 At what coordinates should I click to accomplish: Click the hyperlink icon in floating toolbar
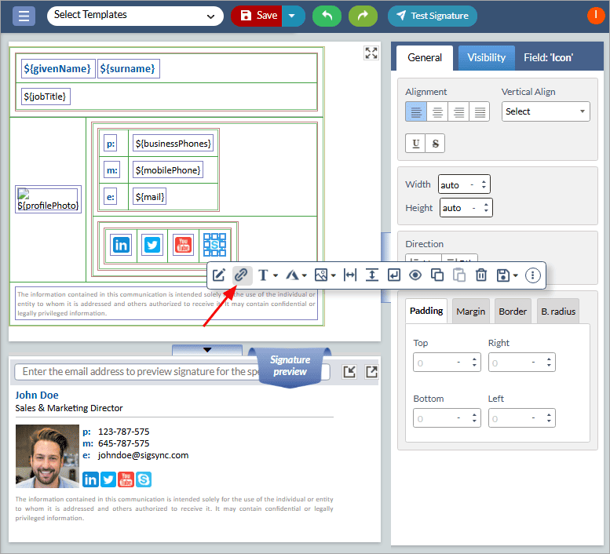coord(242,275)
